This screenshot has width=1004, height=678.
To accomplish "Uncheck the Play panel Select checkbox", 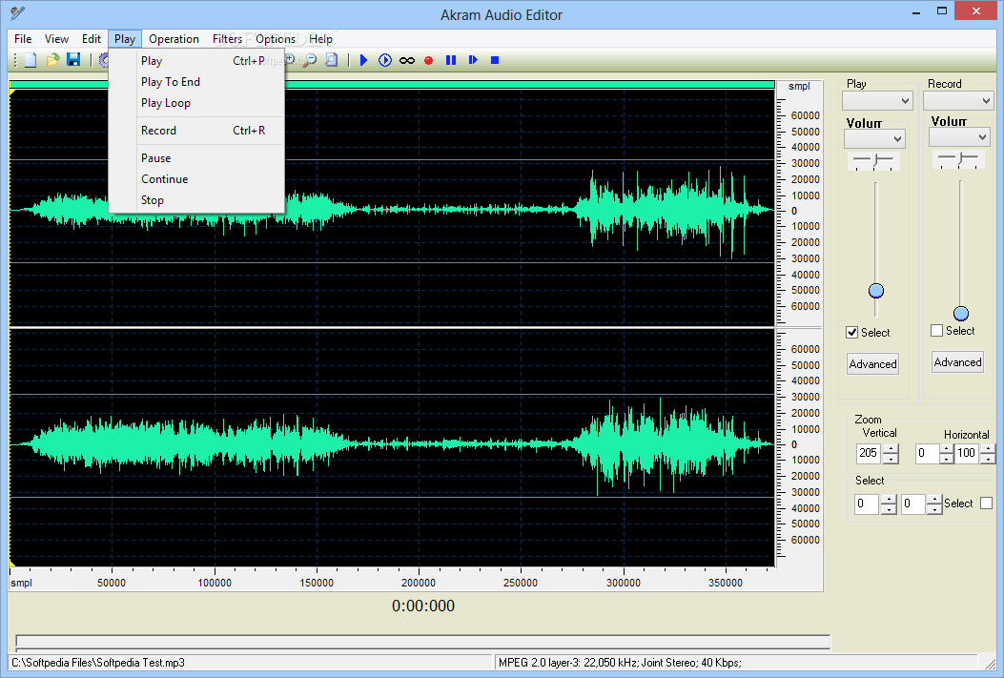I will click(851, 332).
